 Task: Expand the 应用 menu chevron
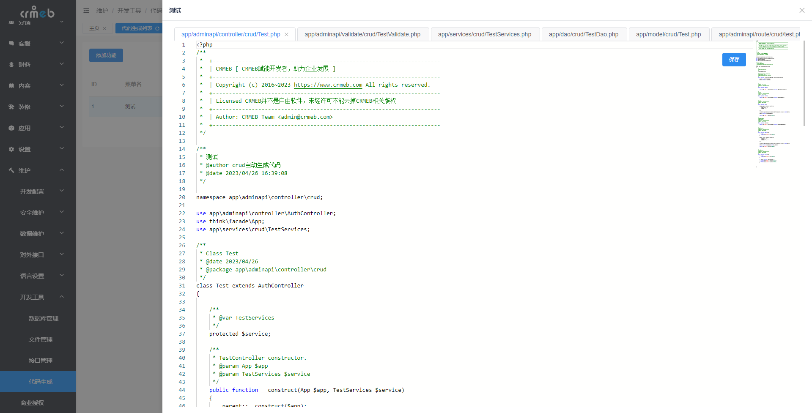click(62, 127)
